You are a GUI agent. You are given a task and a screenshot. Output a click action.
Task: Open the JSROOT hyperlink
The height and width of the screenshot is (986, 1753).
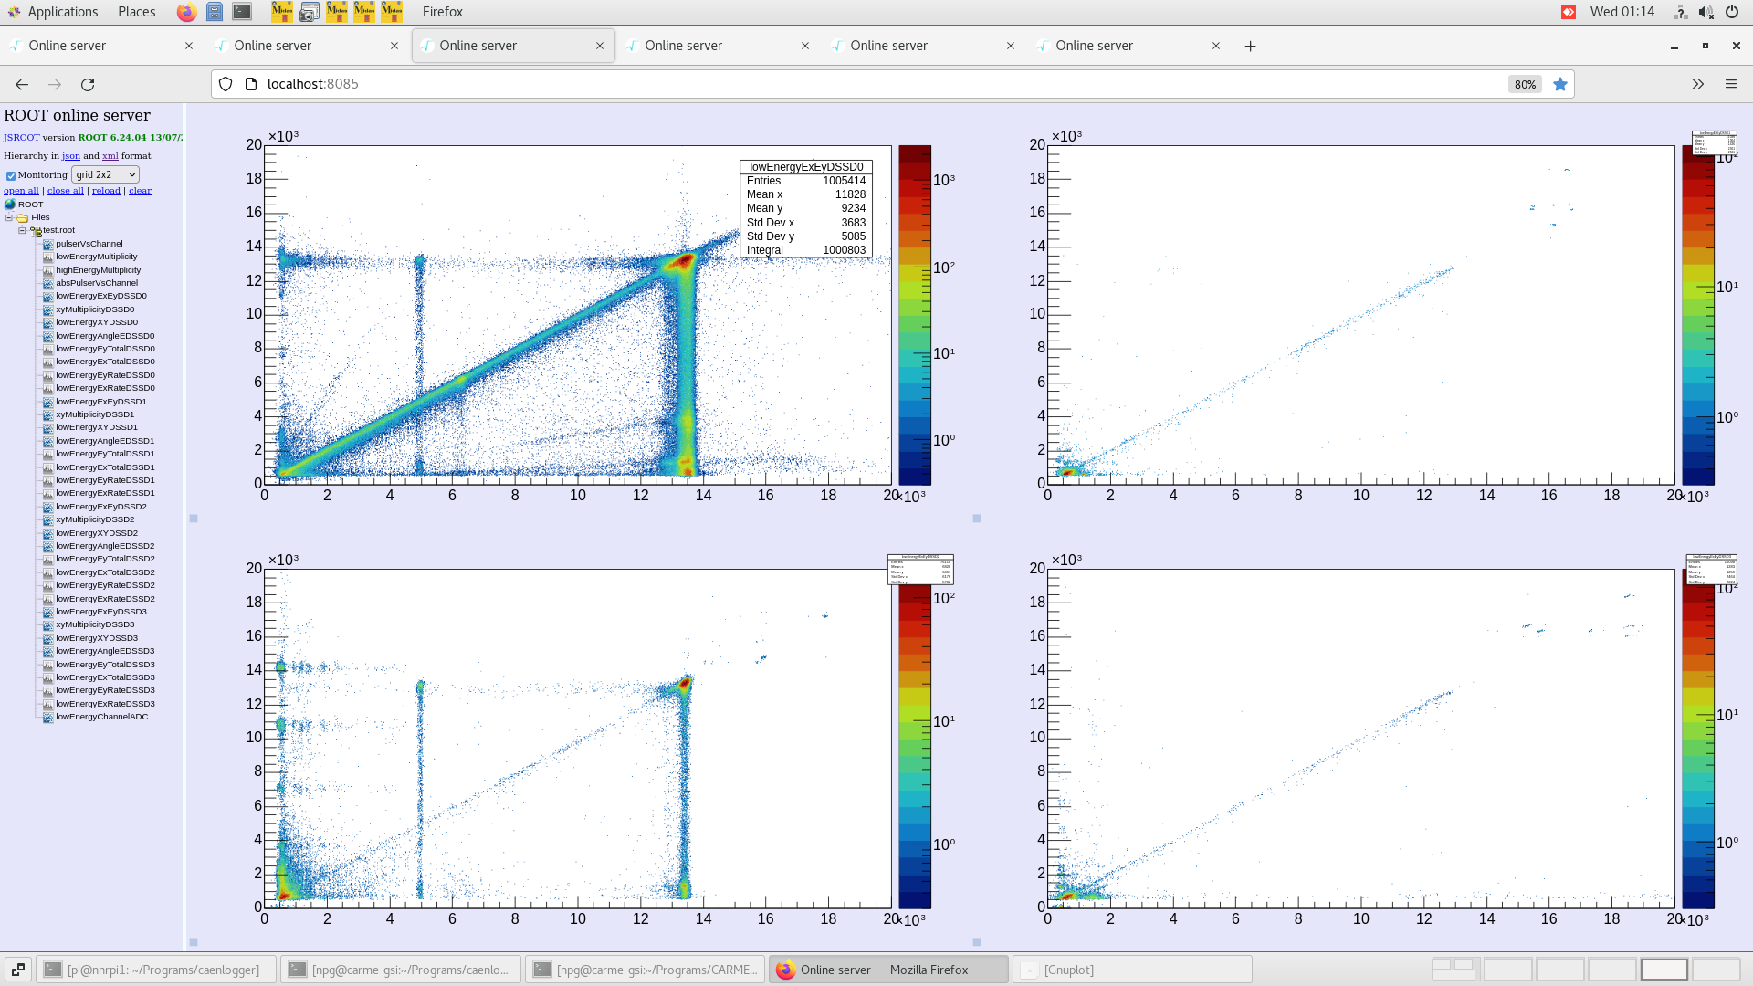[x=21, y=138]
